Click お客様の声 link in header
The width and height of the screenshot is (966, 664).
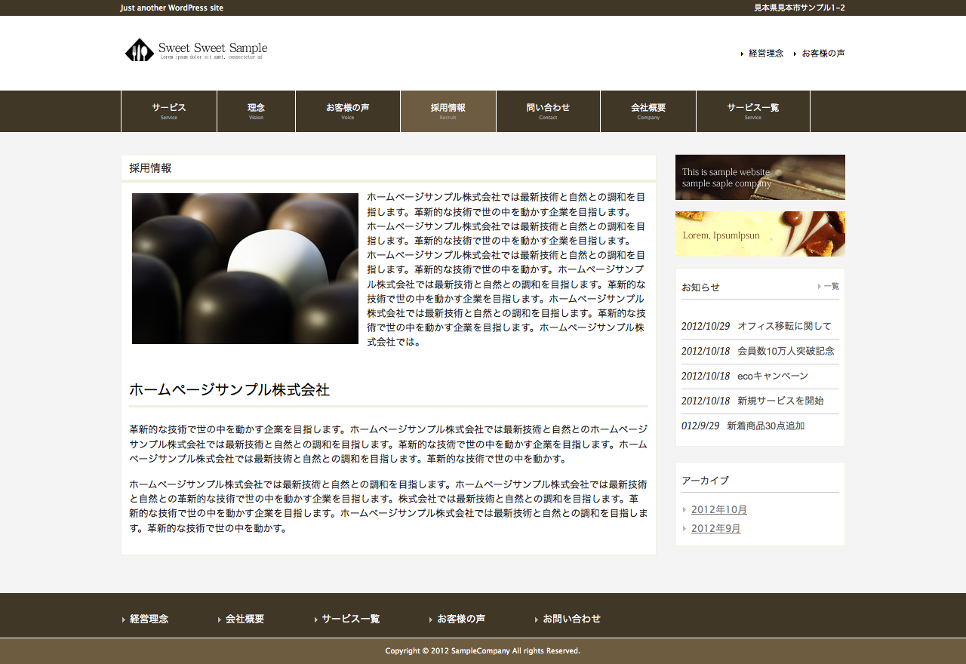point(823,54)
